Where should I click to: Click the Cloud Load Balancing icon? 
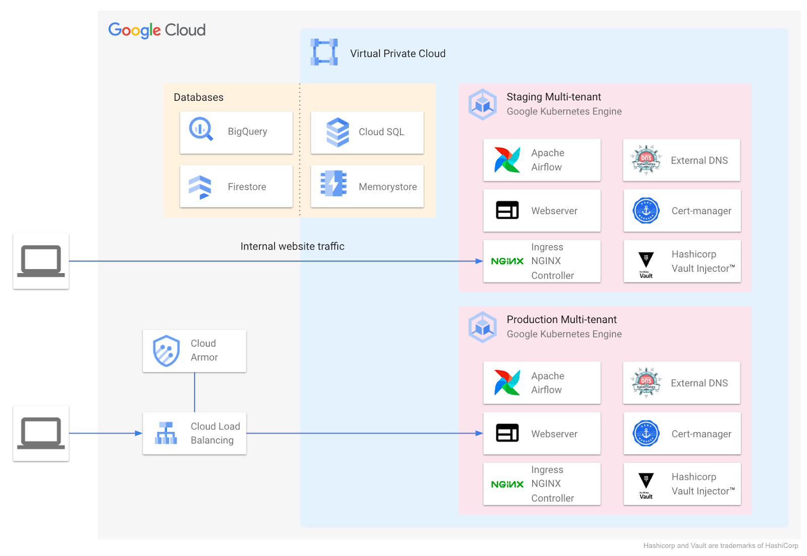(x=166, y=433)
